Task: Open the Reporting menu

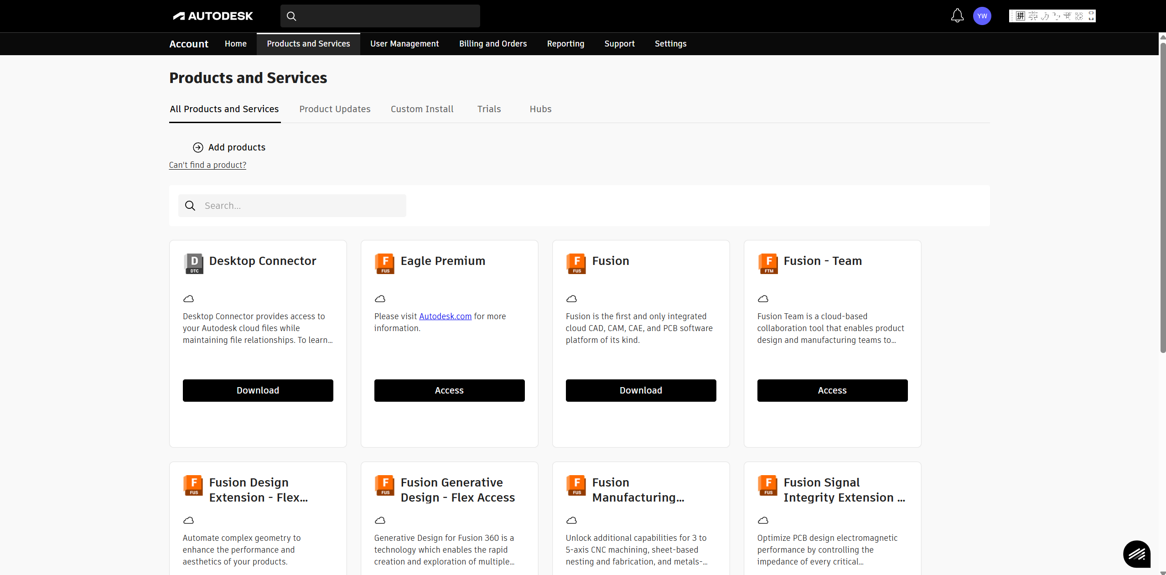Action: (565, 44)
